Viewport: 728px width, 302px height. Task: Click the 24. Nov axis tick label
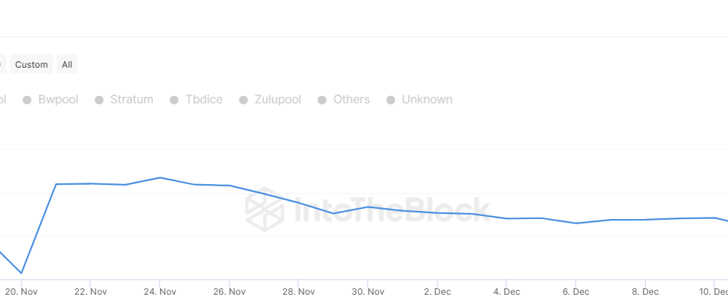pyautogui.click(x=159, y=292)
